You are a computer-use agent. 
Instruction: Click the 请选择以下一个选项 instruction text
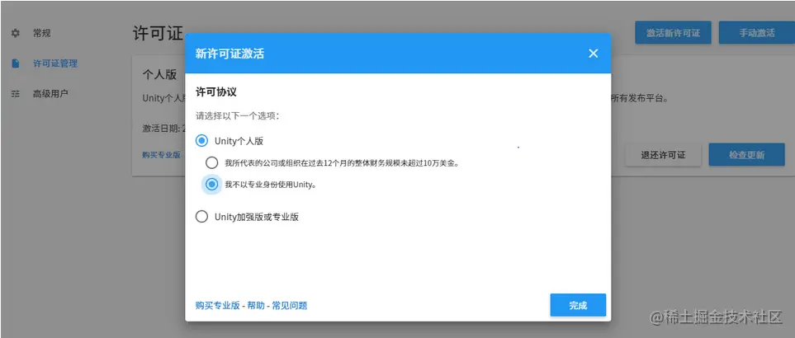coord(238,116)
